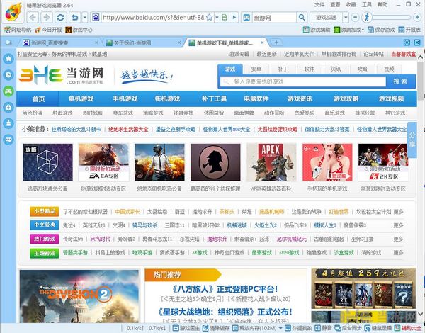Click the 释放内存(102M) status bar item
This screenshot has height=333, width=425.
pyautogui.click(x=255, y=328)
